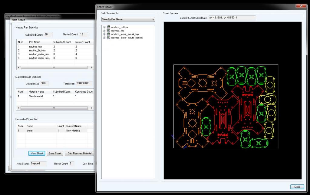Click the Calc Remnant Material button
310x195 pixels.
79,153
